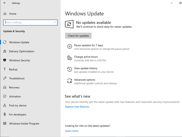The height and width of the screenshot is (137, 182).
Task: Click the active hours clock icon
Action: (69, 58)
